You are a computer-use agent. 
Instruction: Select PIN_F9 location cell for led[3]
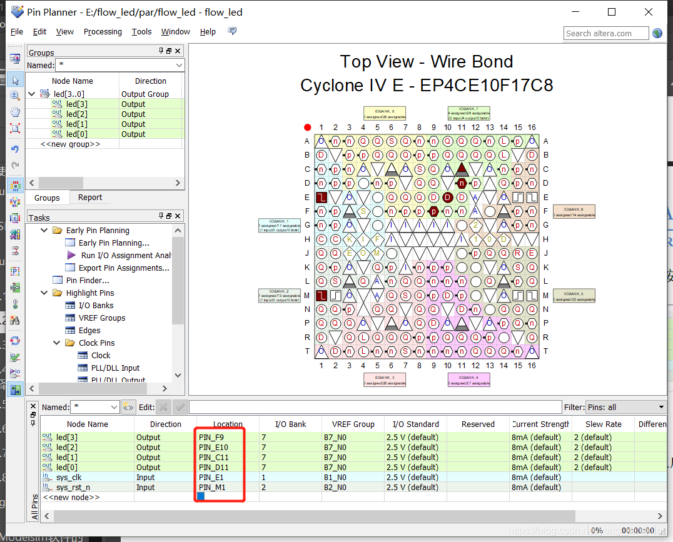[x=228, y=438]
